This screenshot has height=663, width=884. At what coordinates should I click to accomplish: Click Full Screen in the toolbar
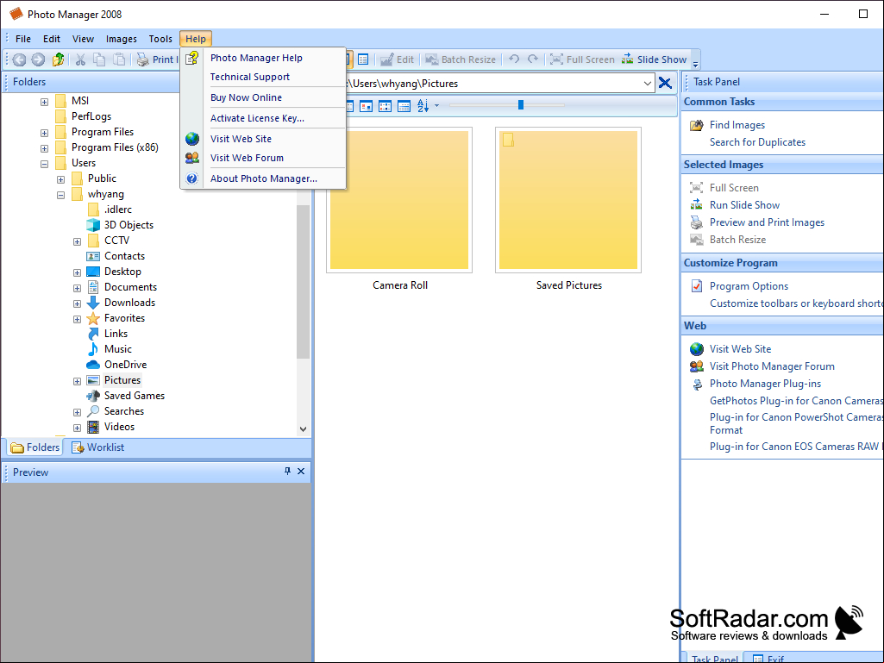(582, 59)
